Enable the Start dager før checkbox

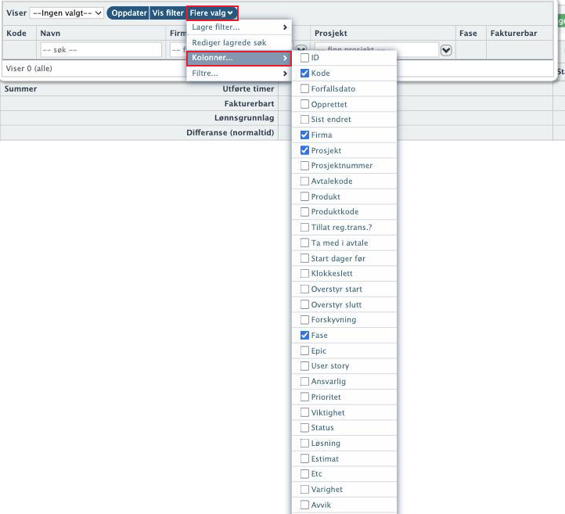tap(305, 258)
